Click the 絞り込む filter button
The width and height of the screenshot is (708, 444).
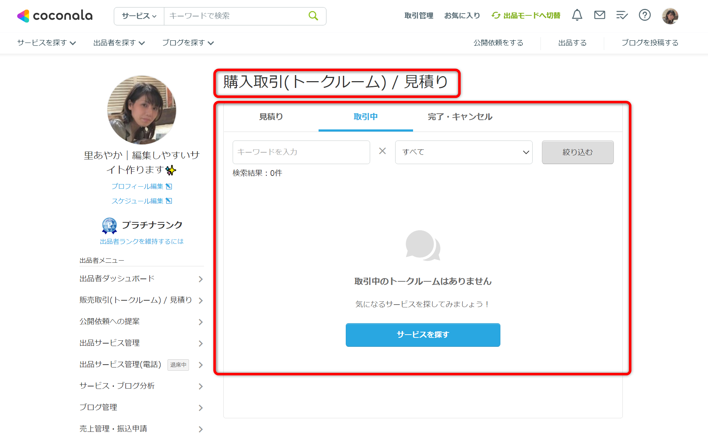pos(578,152)
